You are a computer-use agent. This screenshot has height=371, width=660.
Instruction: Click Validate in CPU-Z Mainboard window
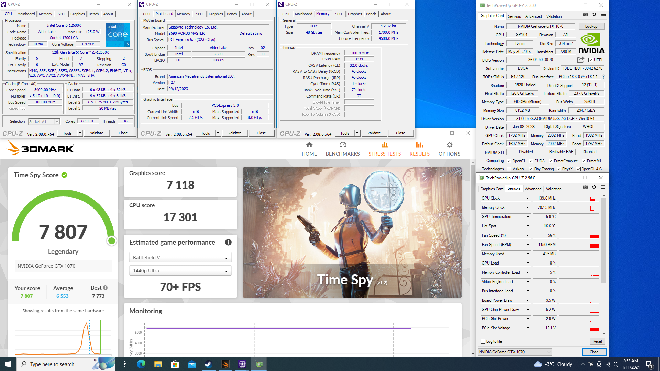click(x=235, y=133)
